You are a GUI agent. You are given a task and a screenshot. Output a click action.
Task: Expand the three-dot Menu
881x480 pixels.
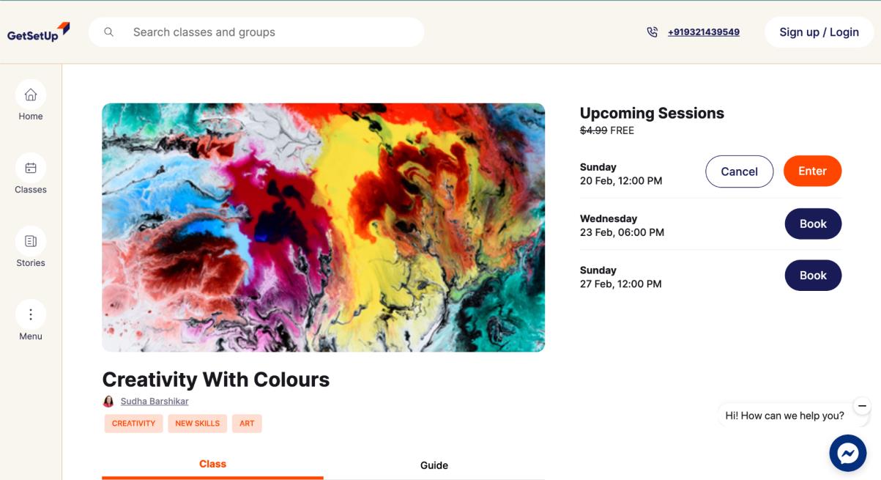click(31, 314)
